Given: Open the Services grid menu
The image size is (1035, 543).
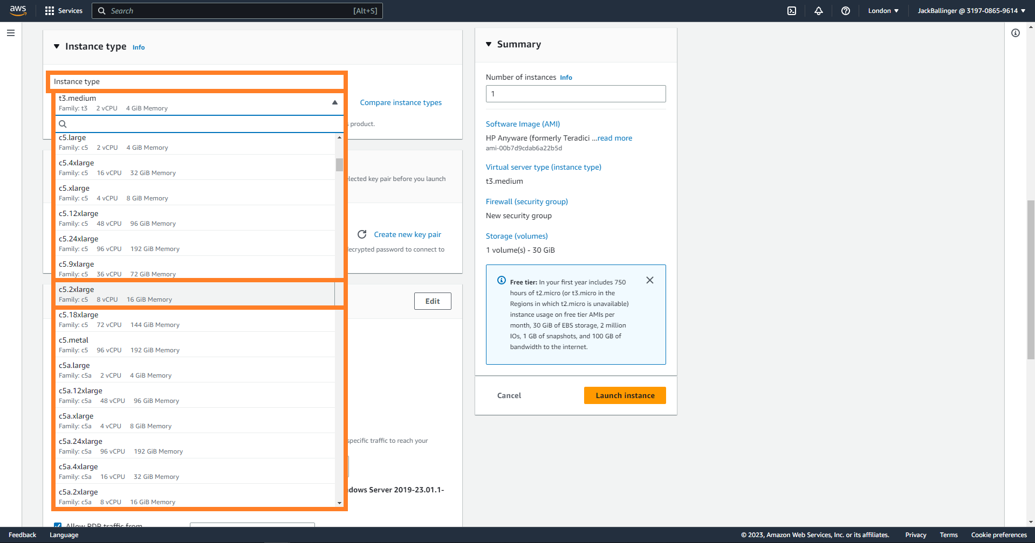Looking at the screenshot, I should [64, 11].
